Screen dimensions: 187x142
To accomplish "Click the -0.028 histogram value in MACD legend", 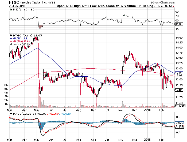I will 66,114.
